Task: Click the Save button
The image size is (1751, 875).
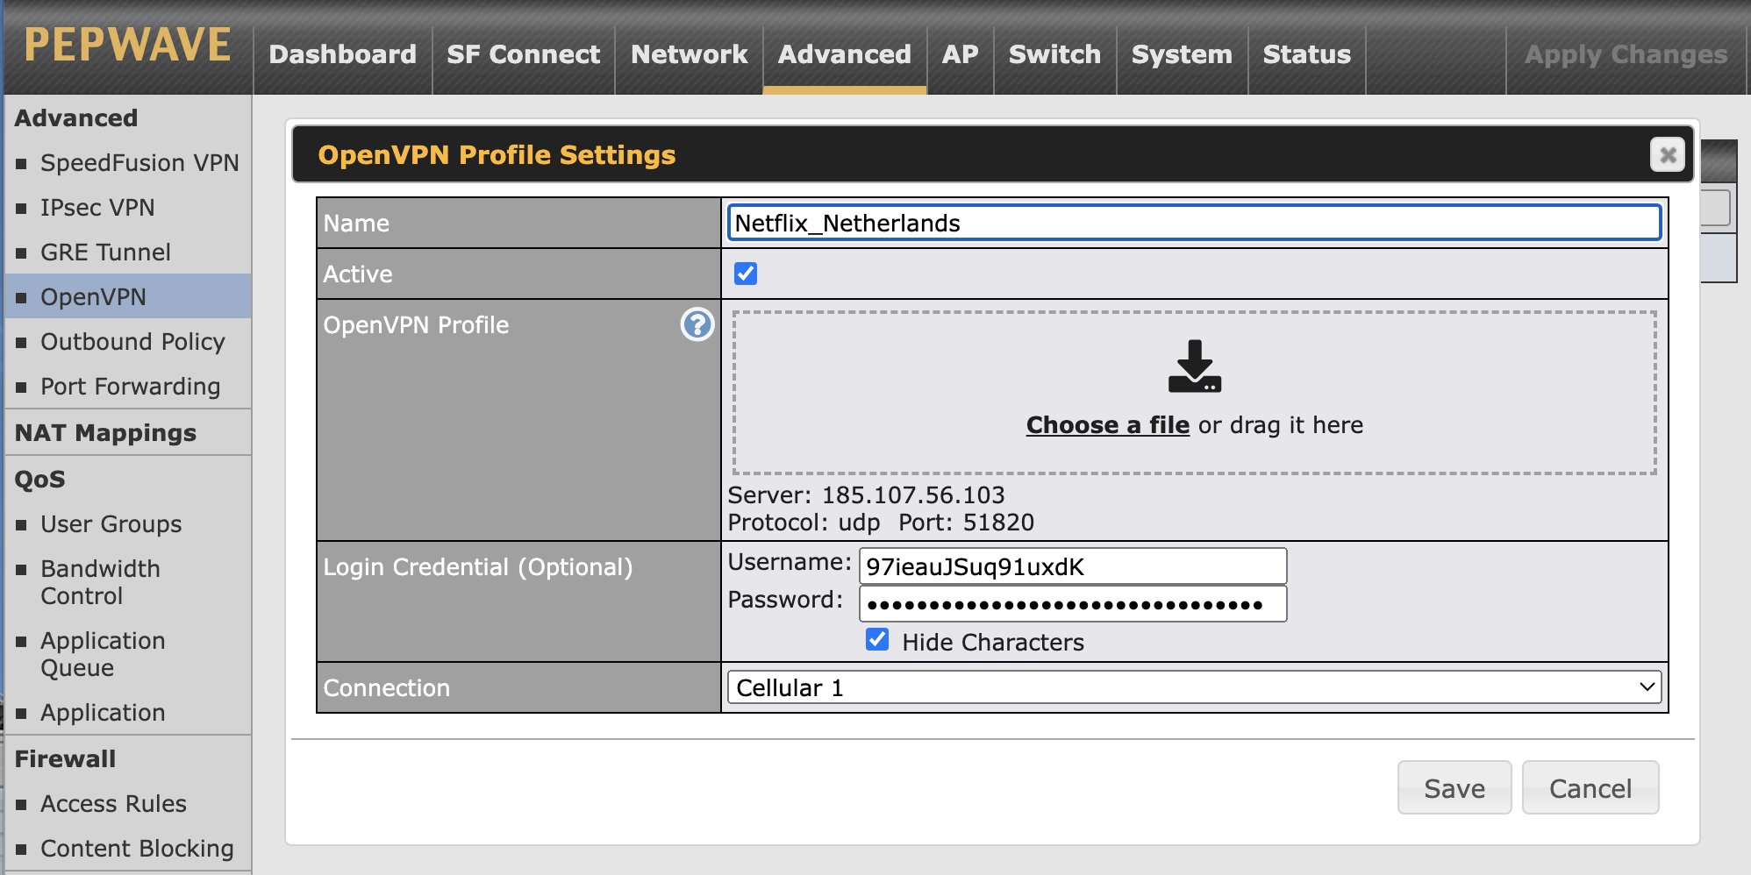Action: tap(1454, 787)
